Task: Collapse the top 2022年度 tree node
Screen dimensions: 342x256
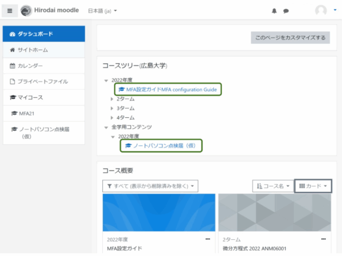Action: 106,81
